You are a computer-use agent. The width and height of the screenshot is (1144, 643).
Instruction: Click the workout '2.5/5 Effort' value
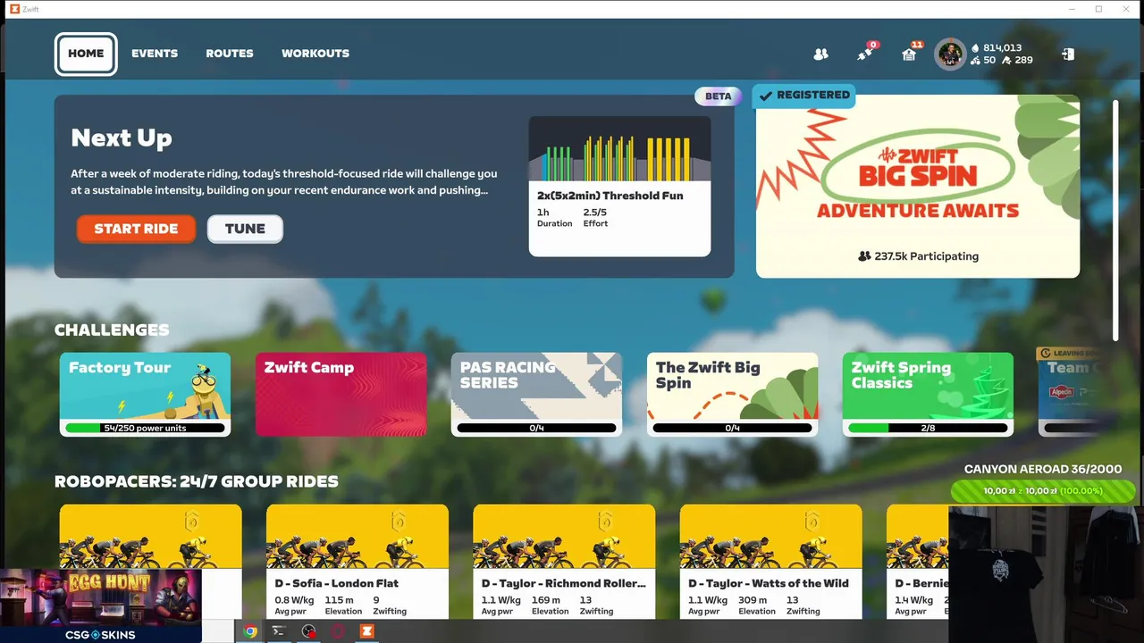pyautogui.click(x=595, y=218)
